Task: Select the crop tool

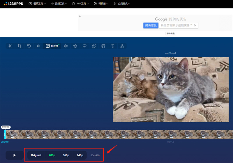Action: pyautogui.click(x=20, y=46)
